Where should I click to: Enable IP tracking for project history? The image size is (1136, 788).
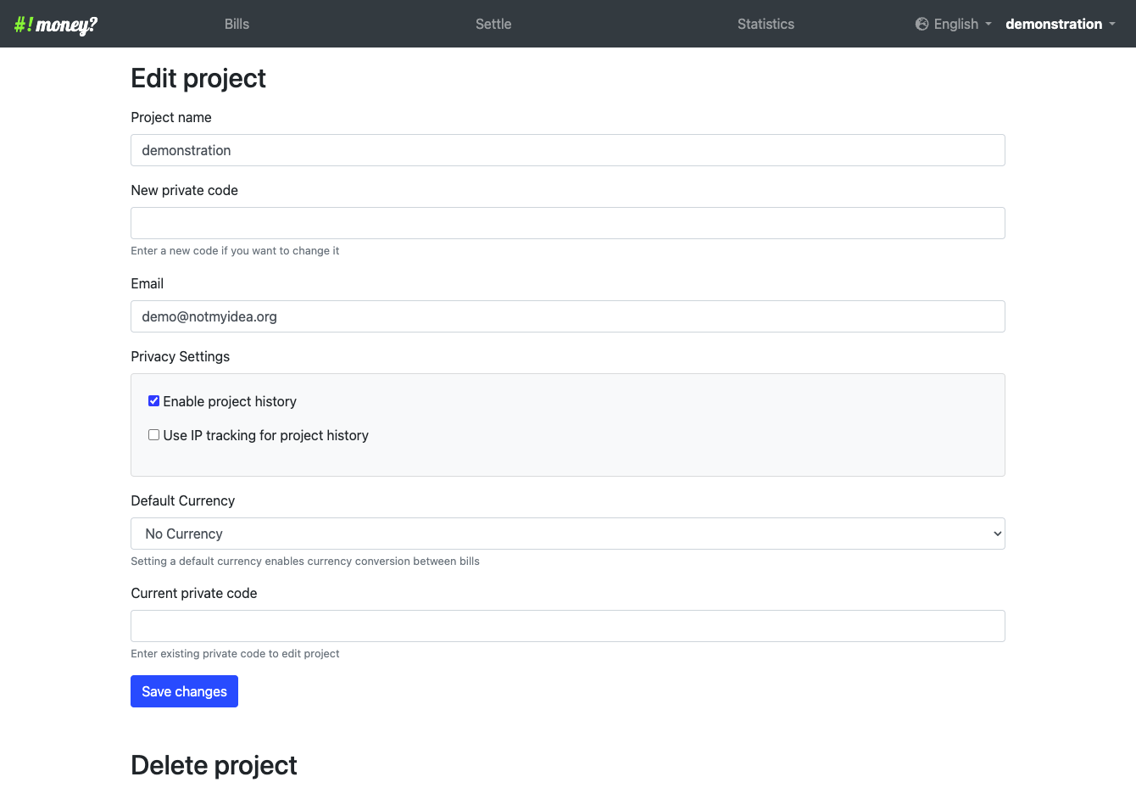point(153,435)
